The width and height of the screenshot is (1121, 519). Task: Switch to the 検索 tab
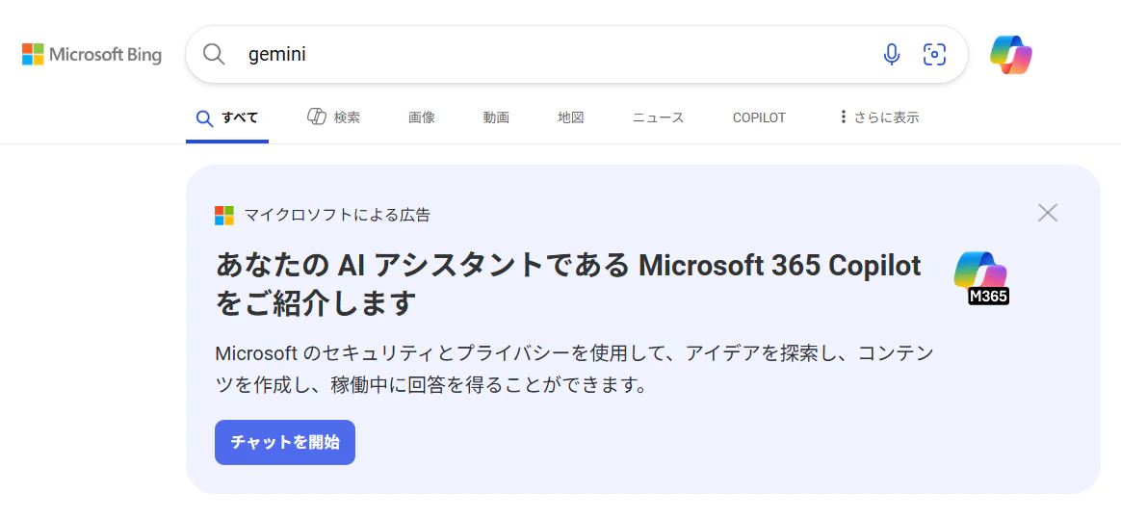coord(333,117)
